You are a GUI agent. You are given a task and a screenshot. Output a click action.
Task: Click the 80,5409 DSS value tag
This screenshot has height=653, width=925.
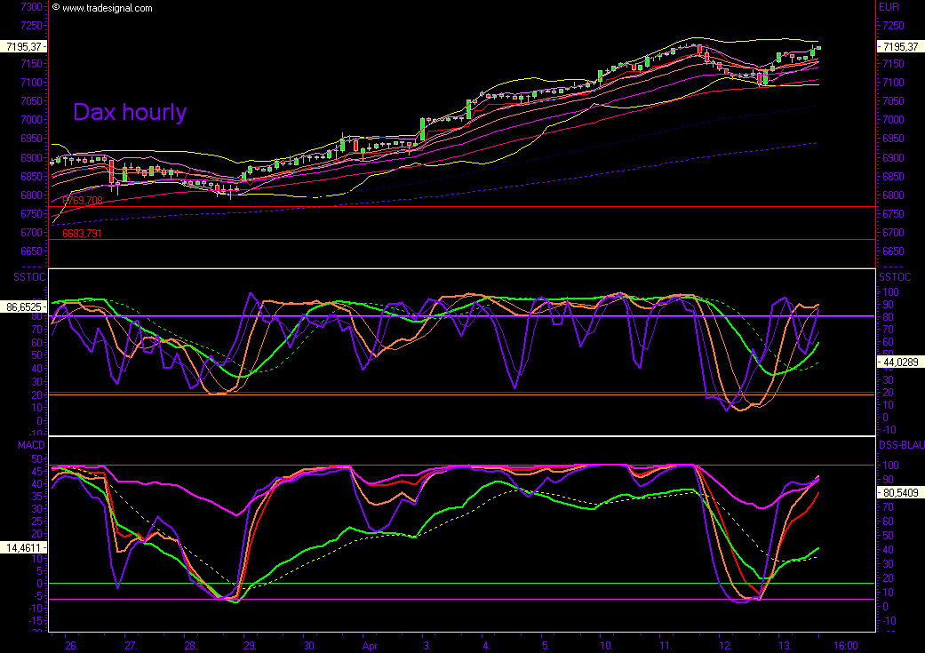(x=901, y=492)
